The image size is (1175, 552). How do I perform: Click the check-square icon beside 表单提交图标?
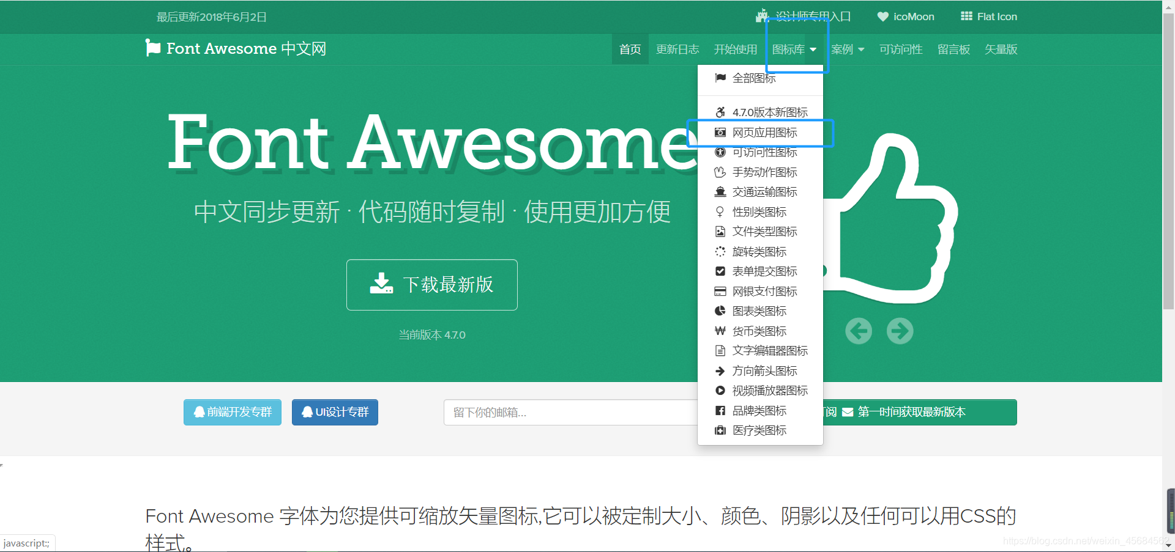(720, 271)
